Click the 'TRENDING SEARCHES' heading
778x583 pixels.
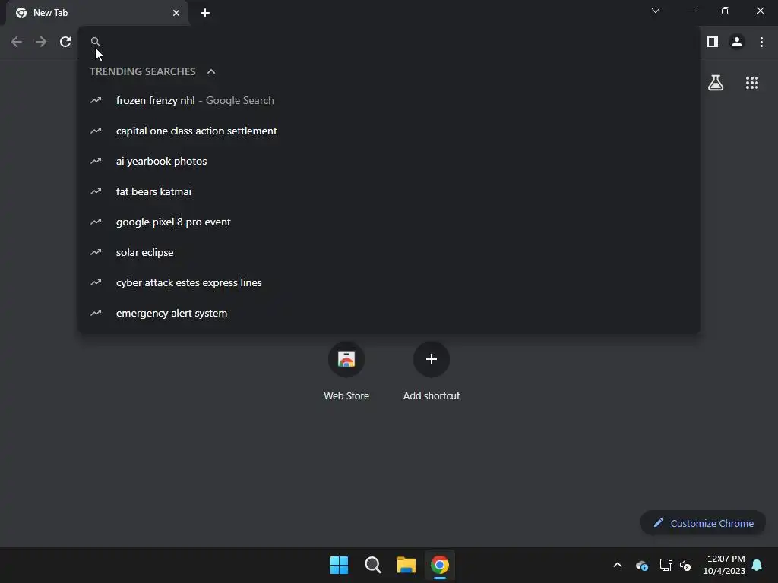pos(142,71)
